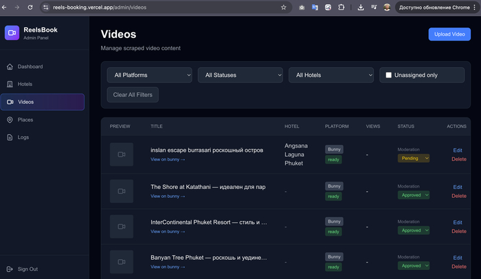Image resolution: width=481 pixels, height=279 pixels.
Task: Go to Hotels section in sidebar
Action: pyautogui.click(x=25, y=84)
